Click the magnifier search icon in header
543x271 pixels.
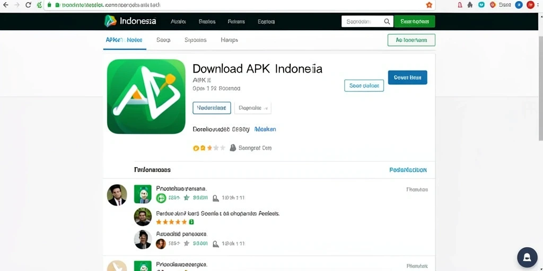tap(387, 21)
